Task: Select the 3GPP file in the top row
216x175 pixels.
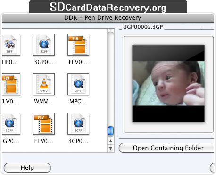Action: coord(44,45)
